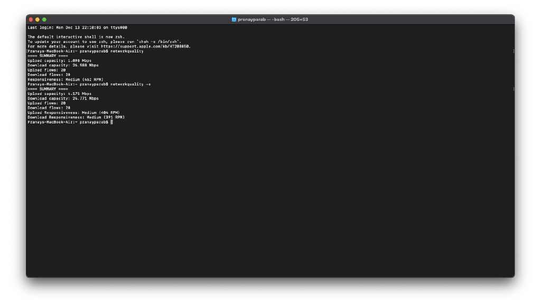
Task: Click the 'Last login: Mon Dec 13' line
Action: pos(77,27)
